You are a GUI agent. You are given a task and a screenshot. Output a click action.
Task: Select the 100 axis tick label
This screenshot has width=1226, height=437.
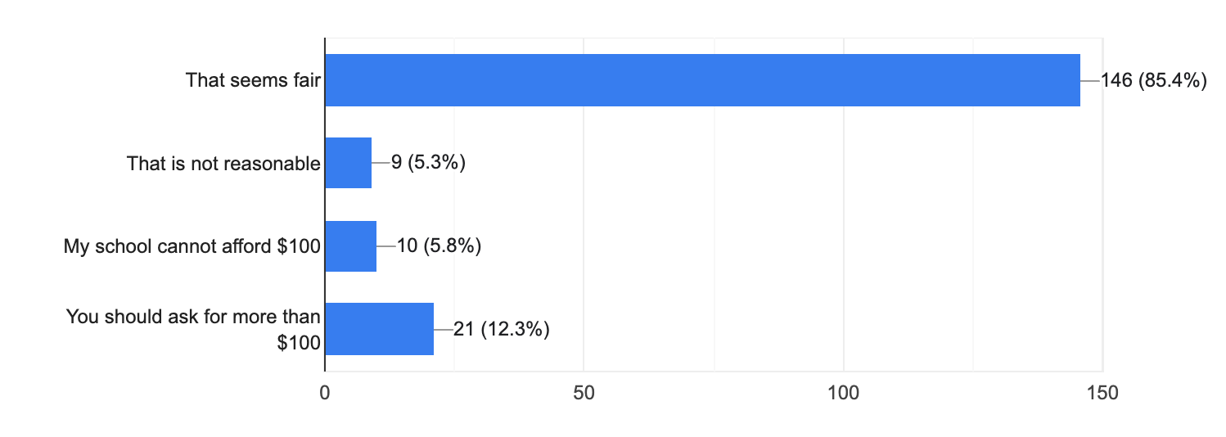(843, 392)
